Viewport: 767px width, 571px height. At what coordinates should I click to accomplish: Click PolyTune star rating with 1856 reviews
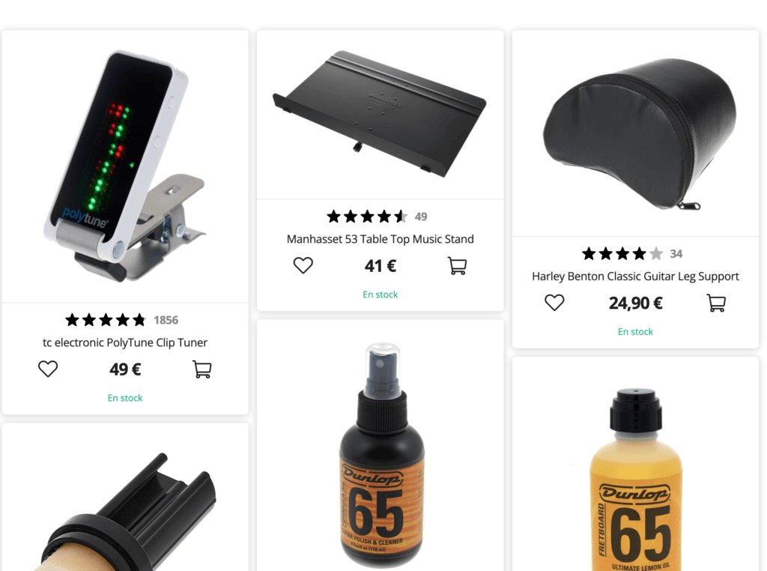tap(122, 320)
